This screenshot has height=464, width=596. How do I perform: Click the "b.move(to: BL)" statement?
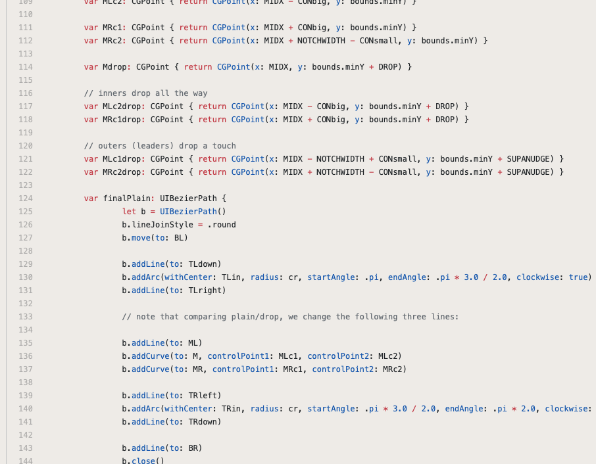(155, 238)
